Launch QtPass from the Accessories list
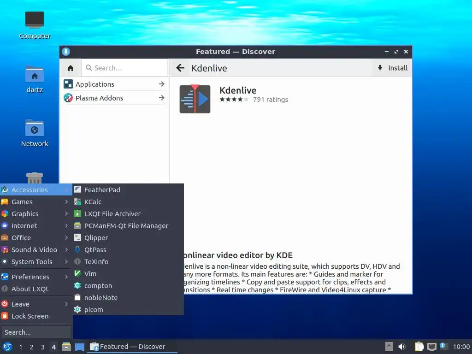 tap(128, 250)
